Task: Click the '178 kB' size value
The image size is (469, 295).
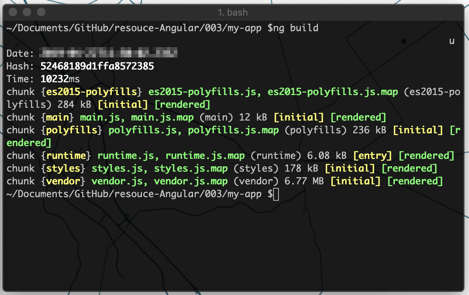Action: (x=302, y=168)
